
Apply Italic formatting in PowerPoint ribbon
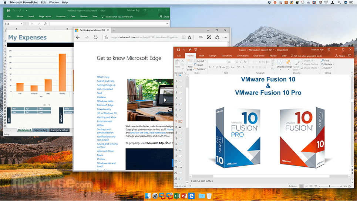(x=213, y=67)
